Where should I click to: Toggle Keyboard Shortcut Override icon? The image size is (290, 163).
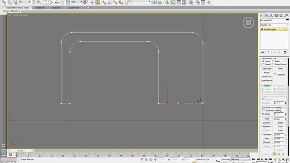click(x=98, y=2)
